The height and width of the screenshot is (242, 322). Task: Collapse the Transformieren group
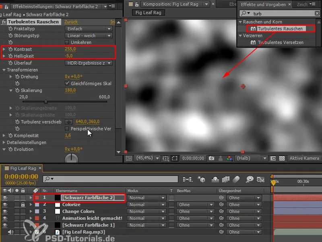[4, 70]
